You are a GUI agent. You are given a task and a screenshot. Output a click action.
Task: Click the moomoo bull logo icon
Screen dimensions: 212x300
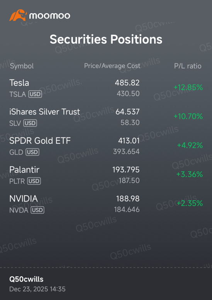click(x=18, y=15)
